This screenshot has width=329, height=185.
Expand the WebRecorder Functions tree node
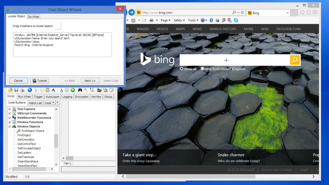coord(9,118)
